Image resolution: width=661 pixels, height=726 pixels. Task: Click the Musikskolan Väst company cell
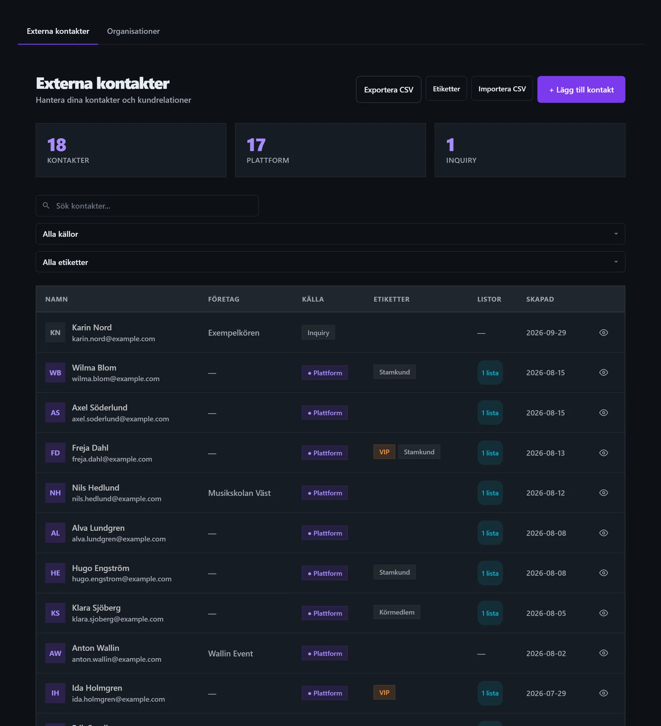(239, 493)
